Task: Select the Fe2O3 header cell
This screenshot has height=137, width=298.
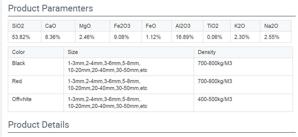Action: click(126, 26)
